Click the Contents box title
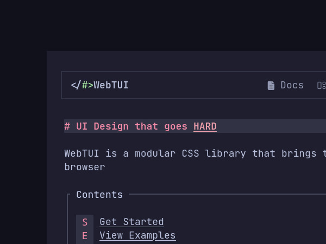The height and width of the screenshot is (244, 326). pos(99,195)
